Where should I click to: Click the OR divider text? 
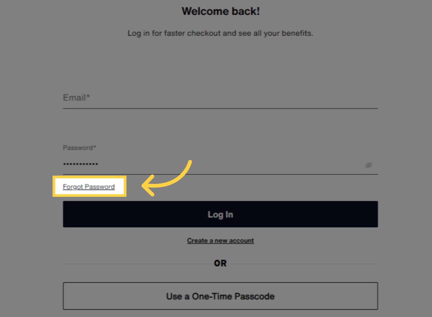[220, 263]
